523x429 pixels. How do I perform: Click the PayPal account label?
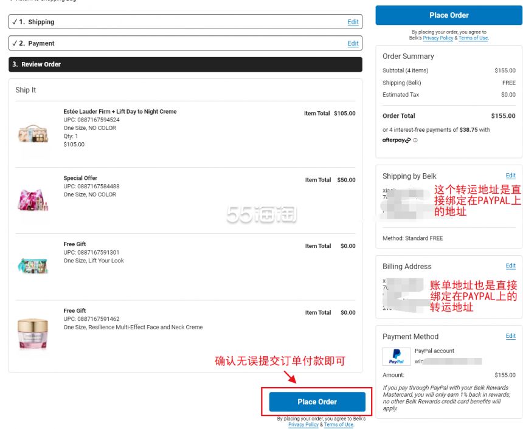[x=434, y=351]
